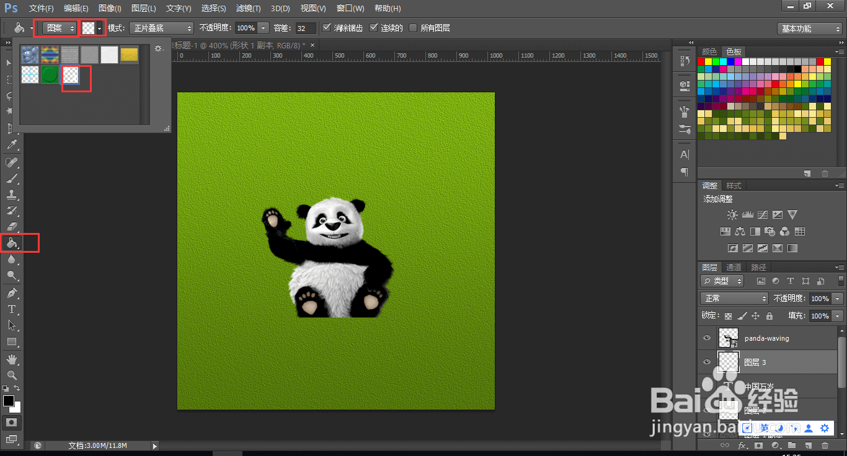Image resolution: width=847 pixels, height=456 pixels.
Task: Select the Hand tool
Action: tap(11, 359)
